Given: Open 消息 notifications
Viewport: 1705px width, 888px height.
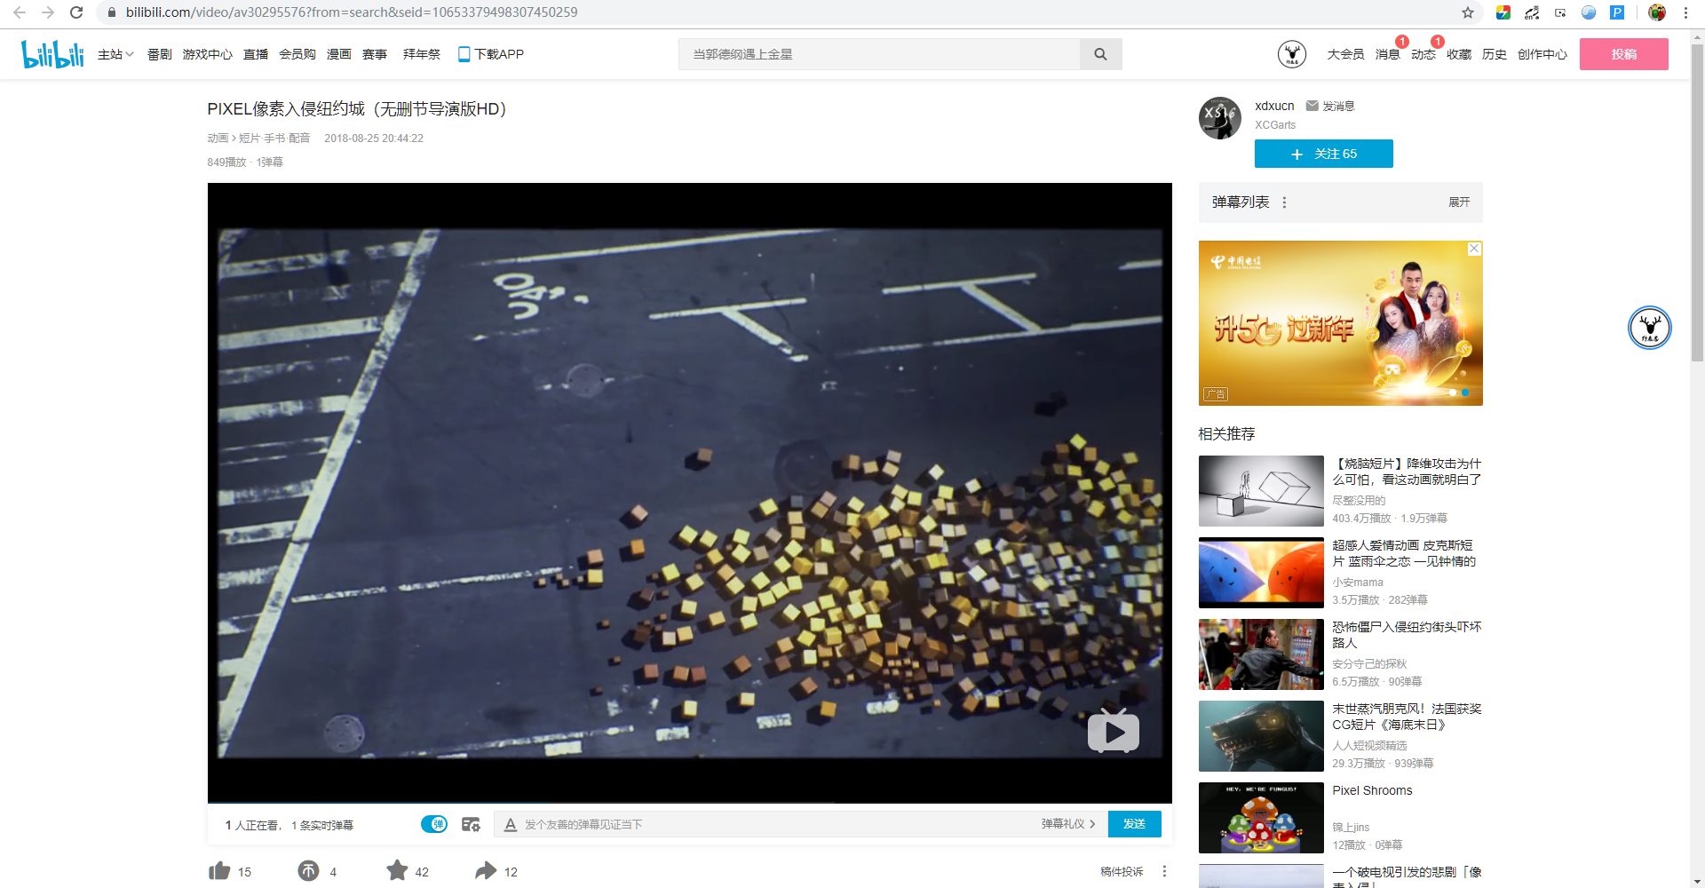Looking at the screenshot, I should [x=1387, y=54].
